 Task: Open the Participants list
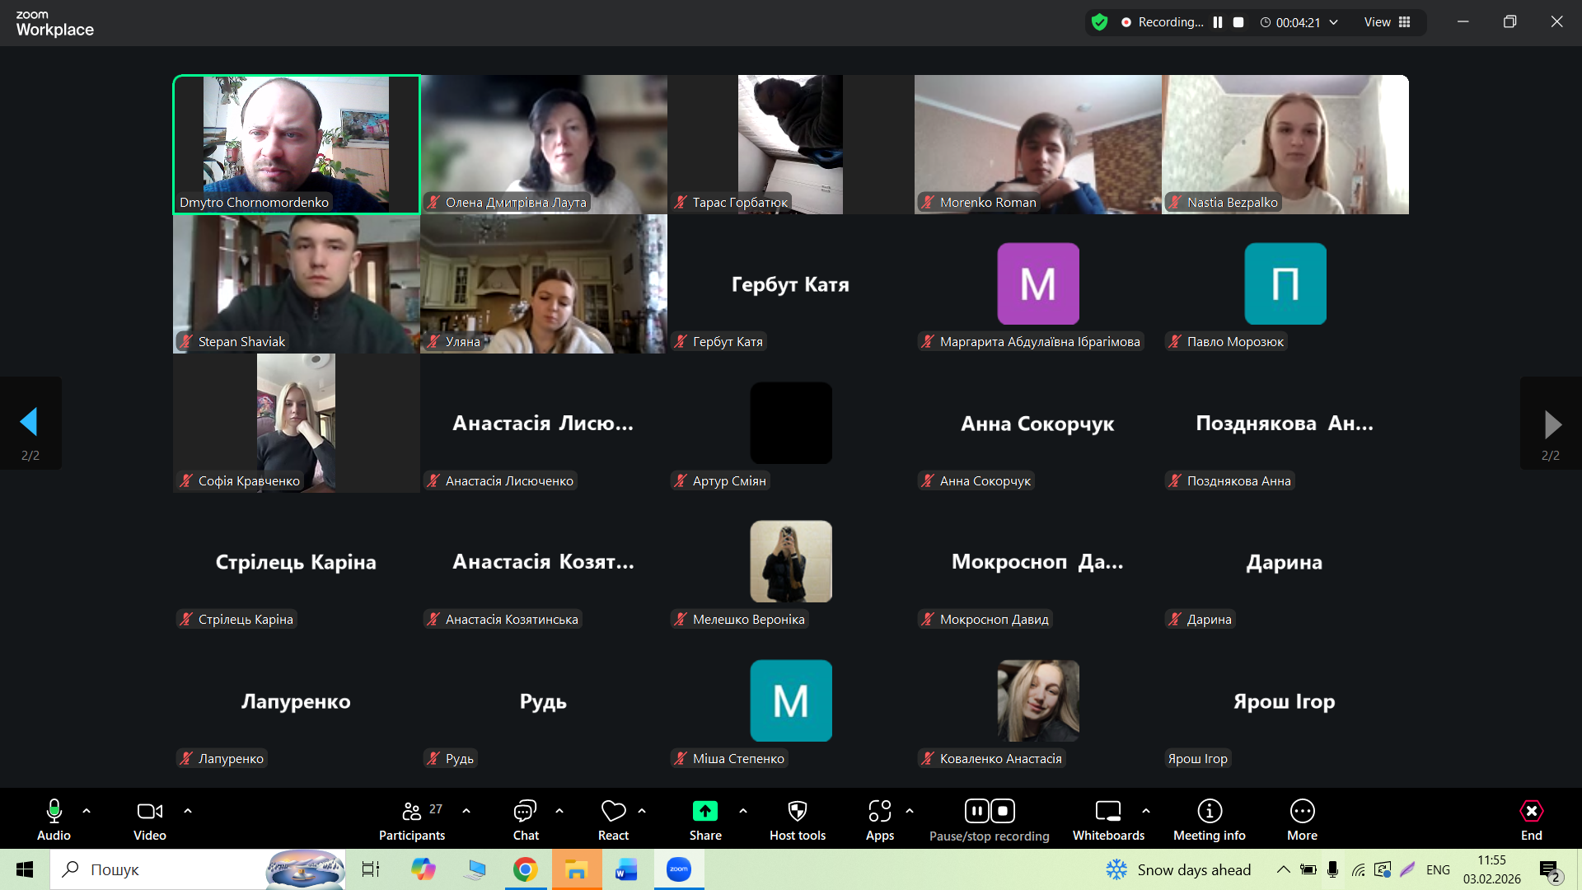412,820
